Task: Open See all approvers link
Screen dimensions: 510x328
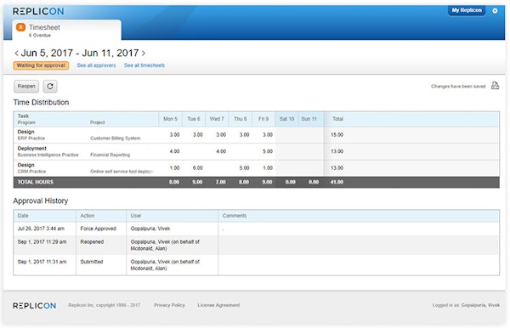Action: (x=96, y=65)
